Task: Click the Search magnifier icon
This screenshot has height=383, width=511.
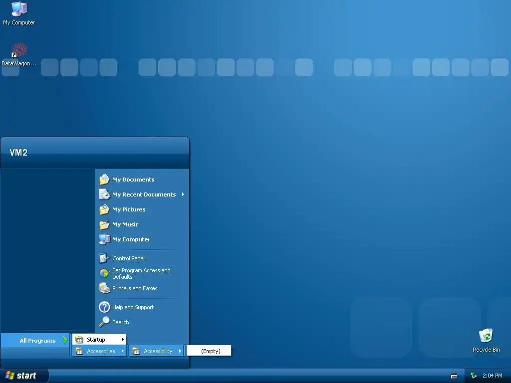Action: tap(104, 322)
